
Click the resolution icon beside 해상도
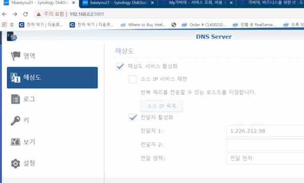click(x=15, y=78)
